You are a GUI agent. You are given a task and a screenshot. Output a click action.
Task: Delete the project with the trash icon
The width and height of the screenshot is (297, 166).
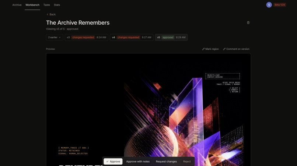pos(248,23)
